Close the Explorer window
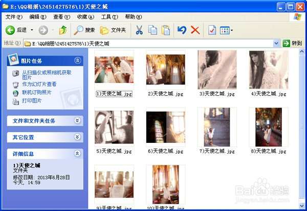The image size is (307, 211). 300,7
